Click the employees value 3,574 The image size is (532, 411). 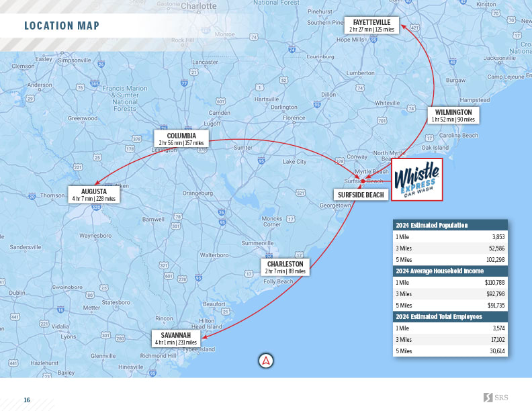click(x=498, y=328)
